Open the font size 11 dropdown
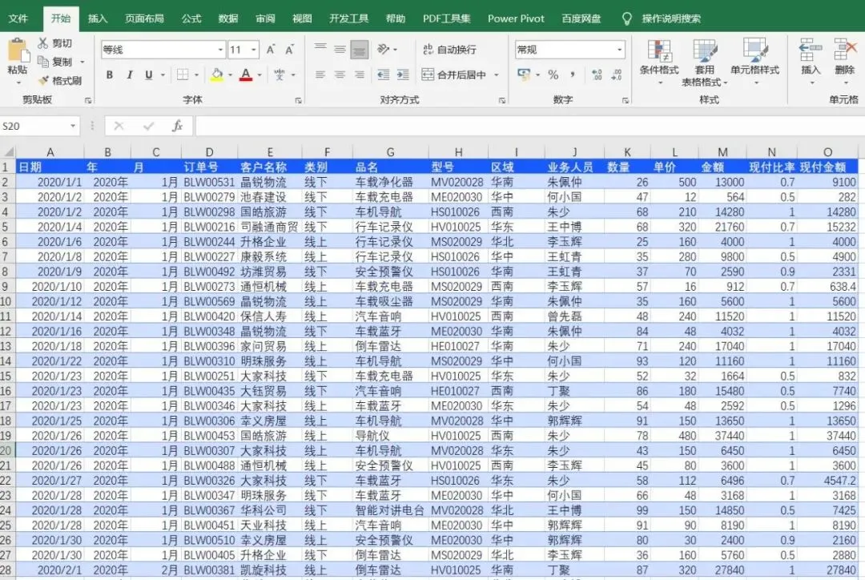The image size is (865, 580). point(253,50)
